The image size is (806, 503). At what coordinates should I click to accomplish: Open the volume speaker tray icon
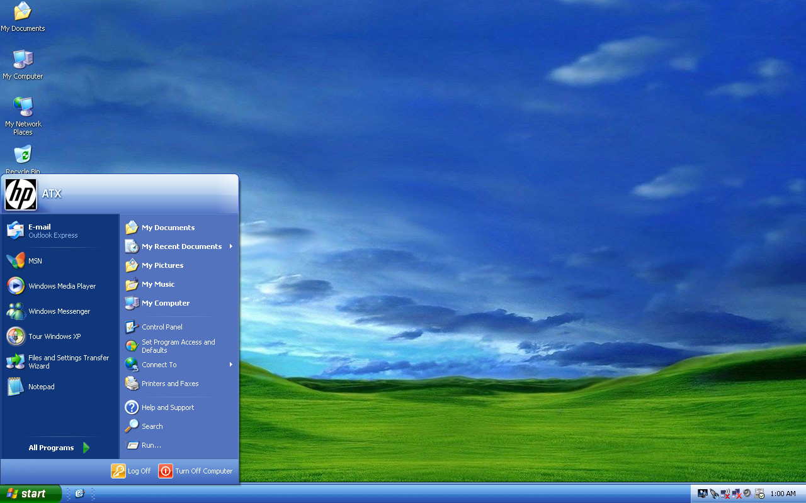[x=747, y=494]
